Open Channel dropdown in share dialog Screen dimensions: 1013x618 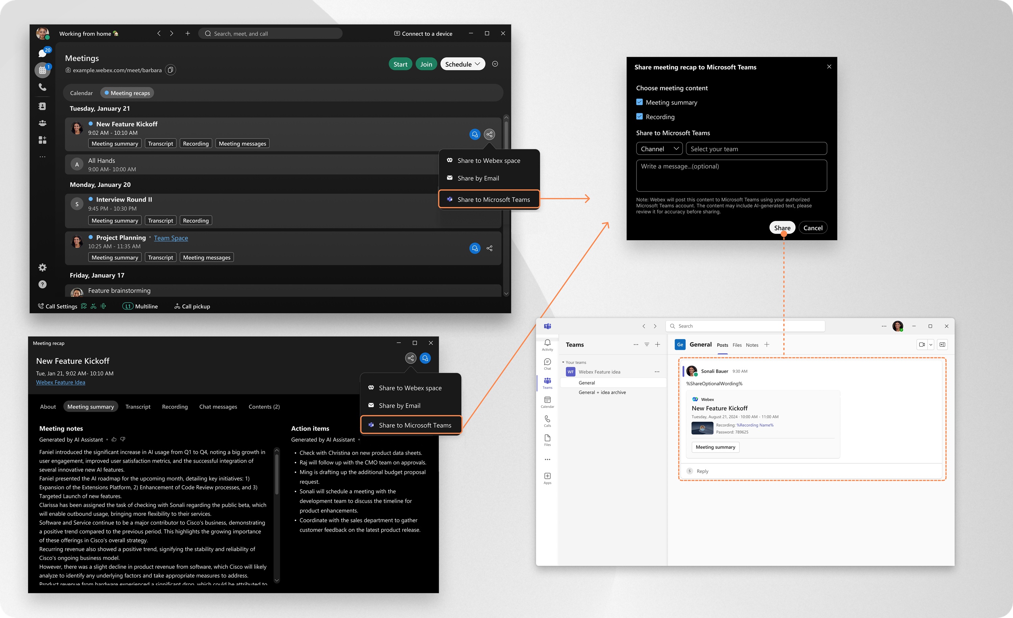tap(659, 149)
